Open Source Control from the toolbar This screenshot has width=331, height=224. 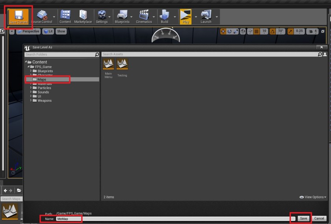tap(41, 16)
